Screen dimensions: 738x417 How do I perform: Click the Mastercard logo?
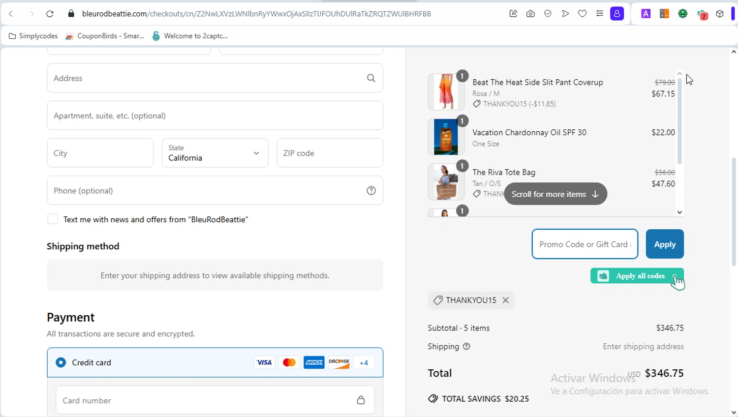(x=289, y=362)
